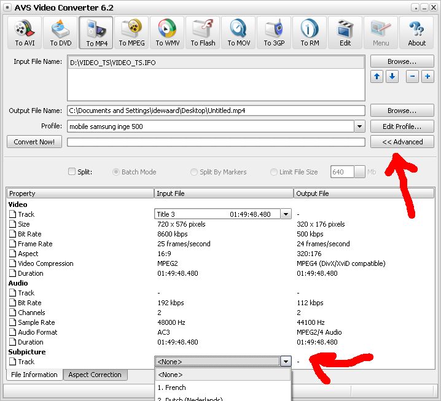The width and height of the screenshot is (441, 401).
Task: Select the Audio Format property row
Action: point(221,332)
